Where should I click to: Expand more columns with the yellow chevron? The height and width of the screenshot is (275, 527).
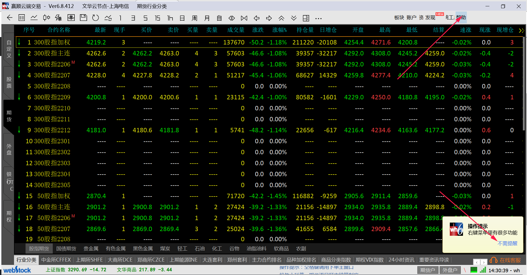pos(521,30)
